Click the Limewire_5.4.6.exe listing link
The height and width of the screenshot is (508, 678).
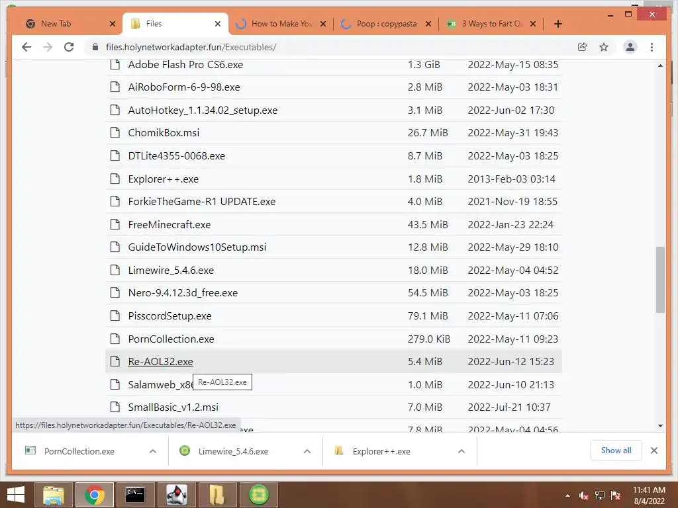tap(171, 271)
